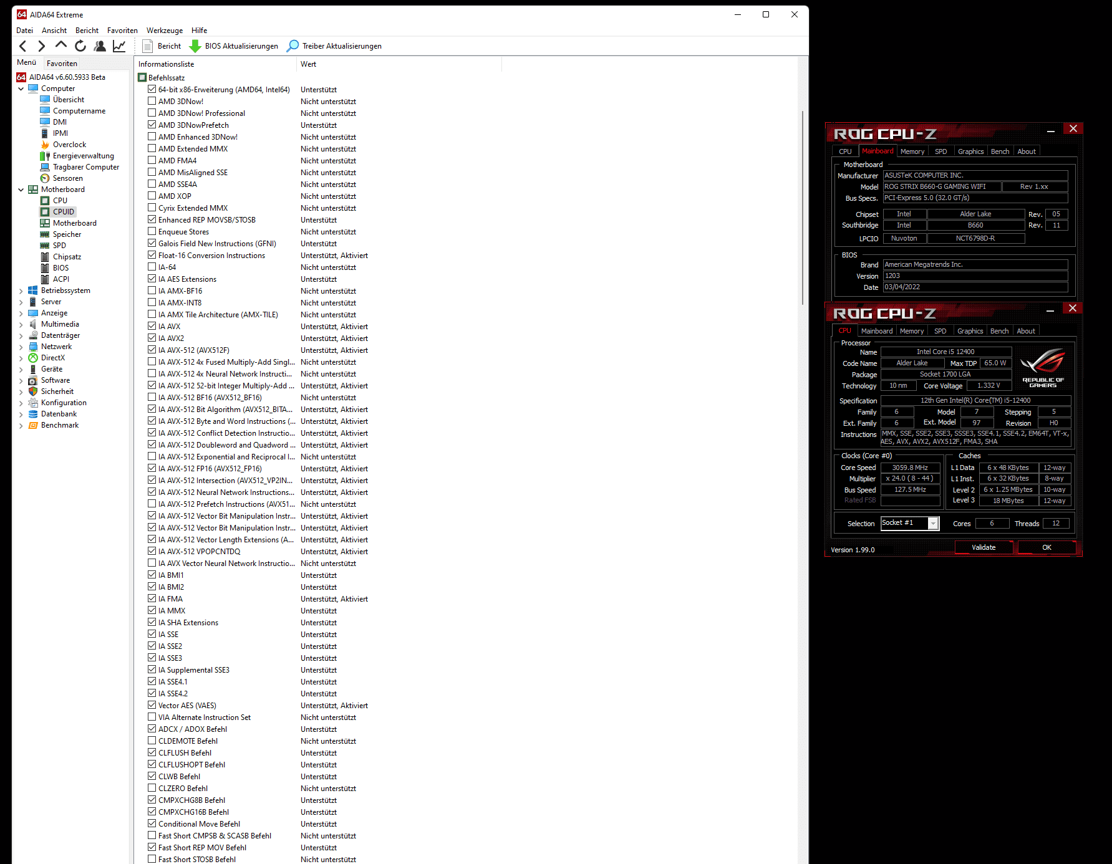This screenshot has height=864, width=1112.
Task: Open Memory tab in upper CPU-Z window
Action: coord(912,151)
